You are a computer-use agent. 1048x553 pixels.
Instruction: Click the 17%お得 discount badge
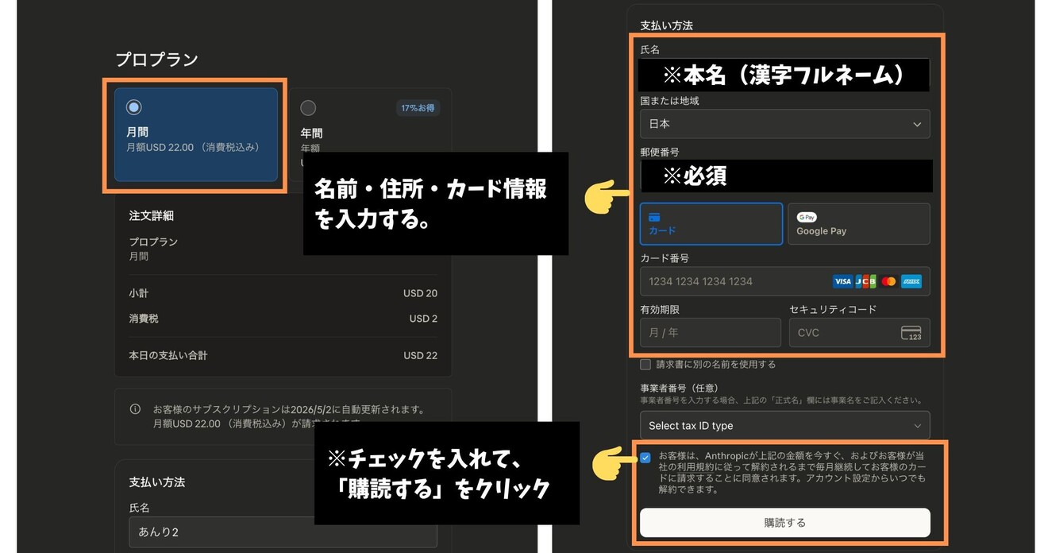(418, 108)
